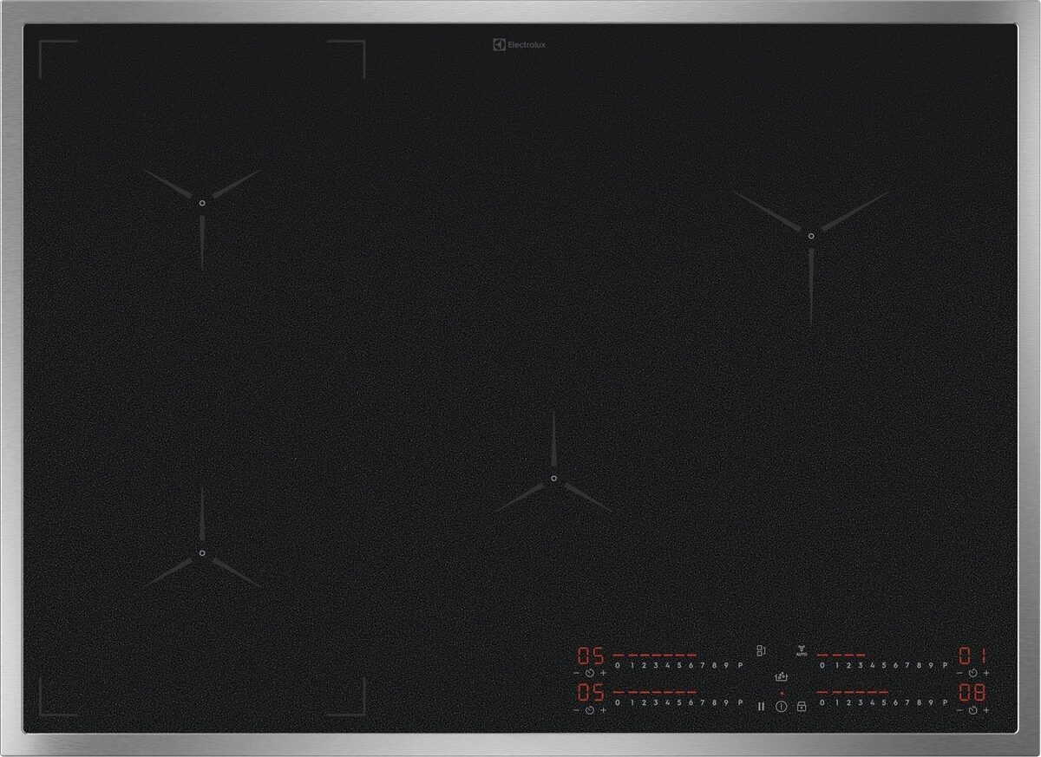Toggle the AUTO hood function icon
Image resolution: width=1041 pixels, height=757 pixels.
pyautogui.click(x=800, y=650)
